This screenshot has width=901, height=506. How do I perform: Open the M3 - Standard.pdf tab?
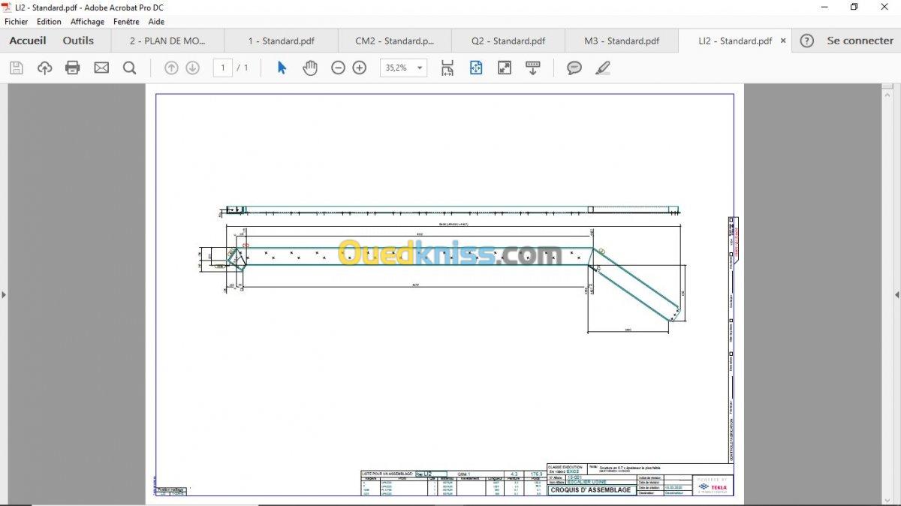622,41
